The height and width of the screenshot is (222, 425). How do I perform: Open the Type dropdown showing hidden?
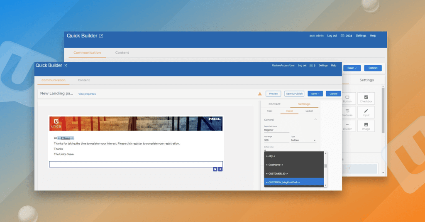pyautogui.click(x=303, y=141)
